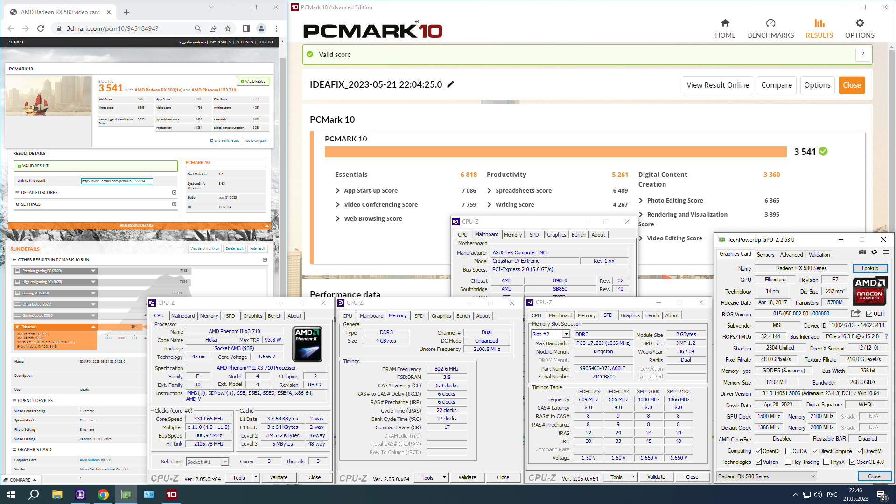Screen dimensions: 896x504
Task: Toggle the UEFI checkbox in GPU-Z
Action: point(869,314)
